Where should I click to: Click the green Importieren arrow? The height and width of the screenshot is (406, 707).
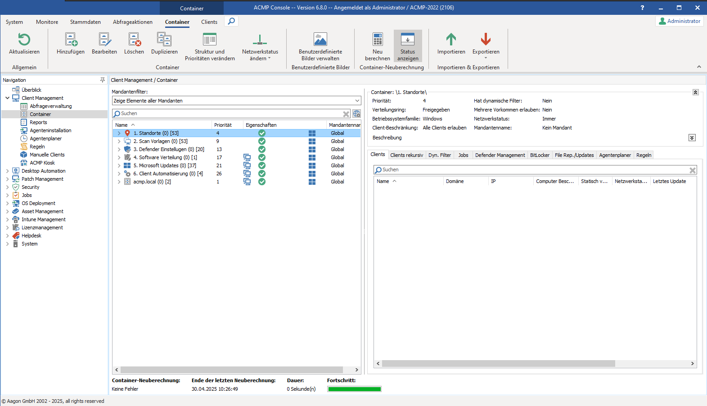tap(451, 40)
